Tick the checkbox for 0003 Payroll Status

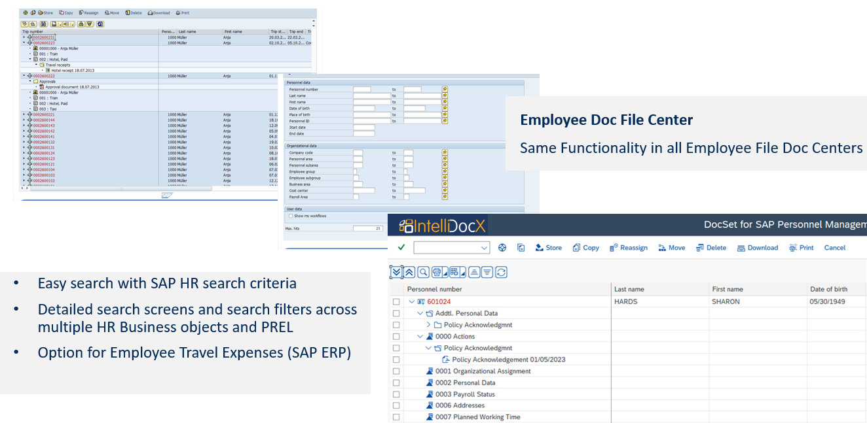(396, 394)
